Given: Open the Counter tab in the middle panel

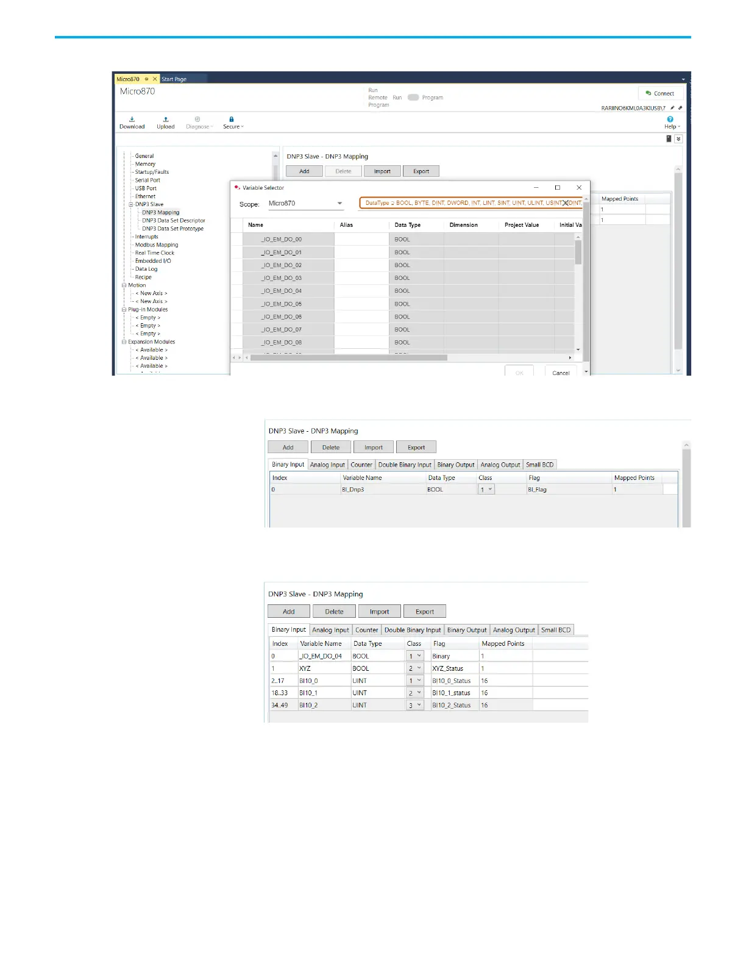Looking at the screenshot, I should pos(361,465).
